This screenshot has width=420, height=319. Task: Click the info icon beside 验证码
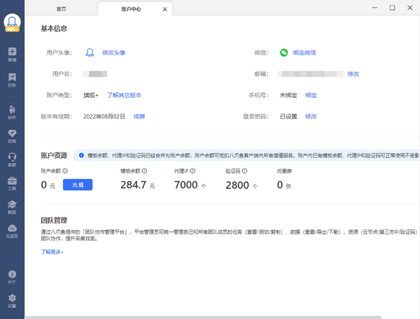coord(244,171)
